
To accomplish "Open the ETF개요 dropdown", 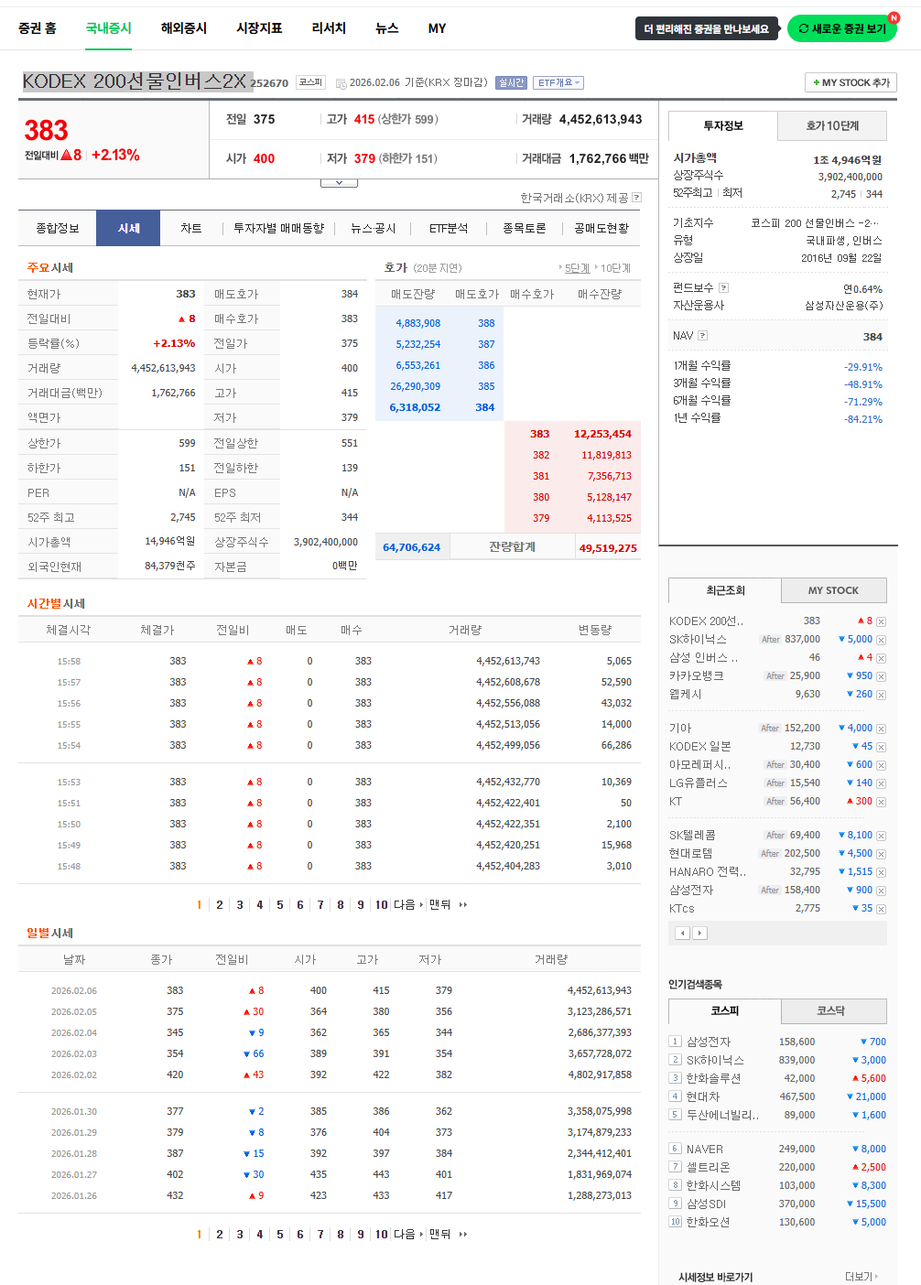I will [x=558, y=83].
